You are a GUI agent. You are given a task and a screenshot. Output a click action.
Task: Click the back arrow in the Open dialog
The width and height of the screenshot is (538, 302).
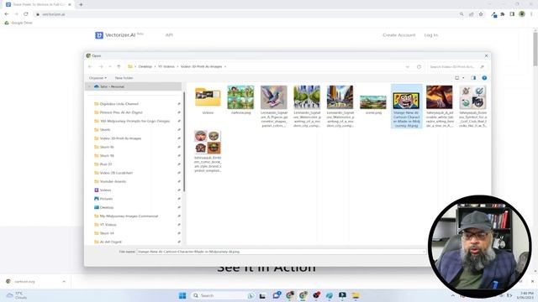click(90, 67)
